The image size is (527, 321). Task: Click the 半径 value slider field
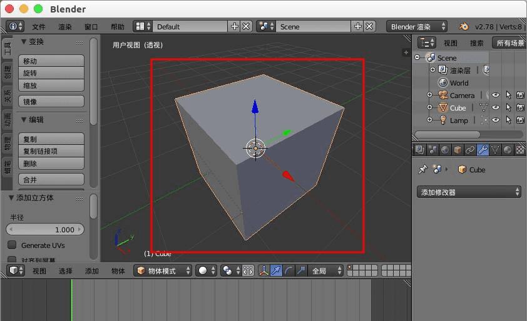click(45, 230)
